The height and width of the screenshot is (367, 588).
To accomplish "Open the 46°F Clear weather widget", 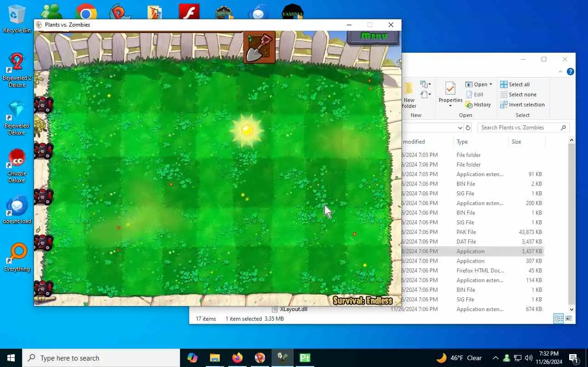I will pos(459,358).
